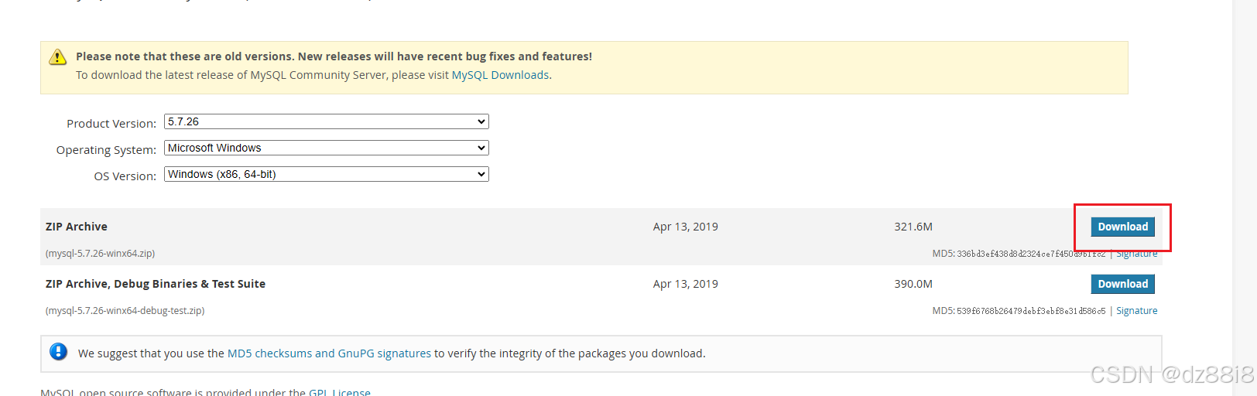
Task: Click the 321.6M file size text
Action: pos(913,227)
